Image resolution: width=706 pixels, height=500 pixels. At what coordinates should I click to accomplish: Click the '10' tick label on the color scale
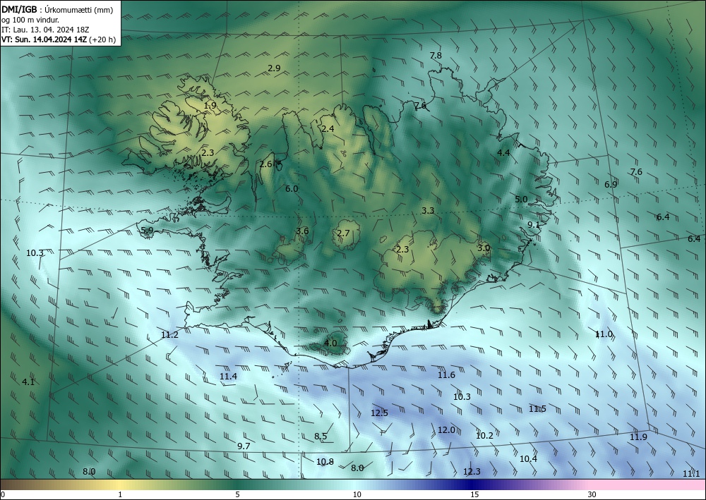(x=357, y=494)
